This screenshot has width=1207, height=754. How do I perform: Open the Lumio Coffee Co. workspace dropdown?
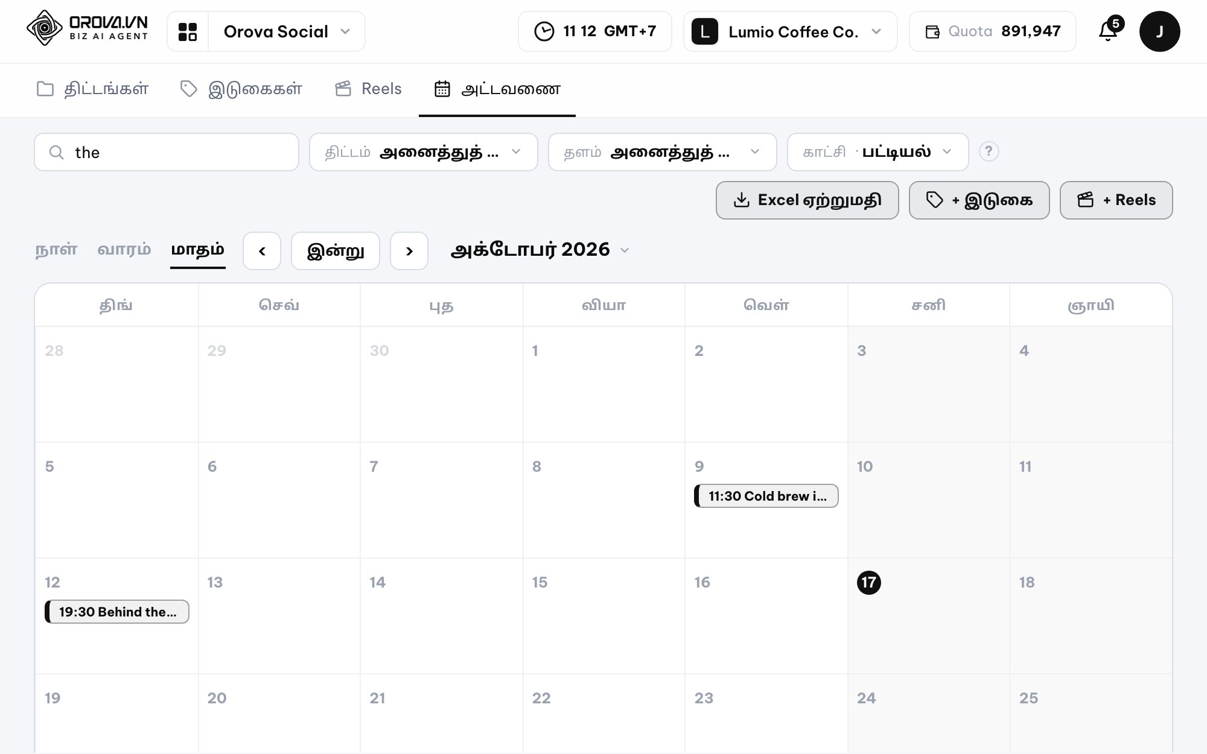pyautogui.click(x=791, y=31)
